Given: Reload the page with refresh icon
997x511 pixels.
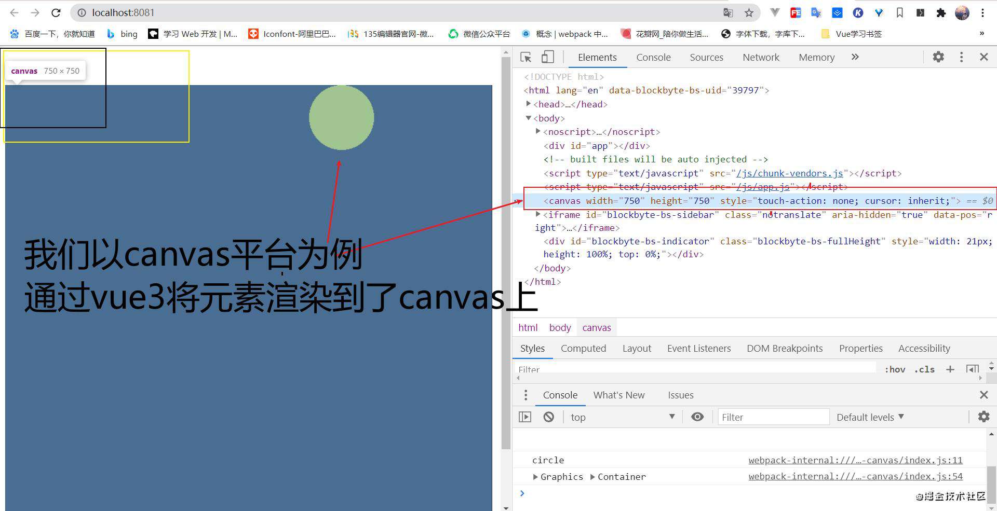Looking at the screenshot, I should click(x=56, y=12).
